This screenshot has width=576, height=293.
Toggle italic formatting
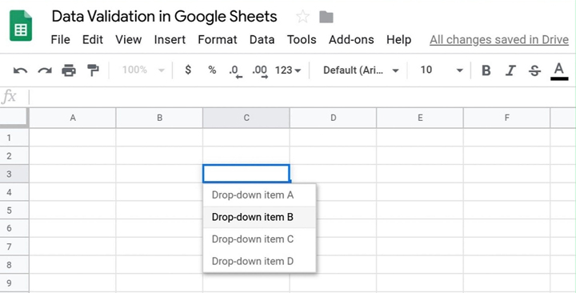[510, 70]
